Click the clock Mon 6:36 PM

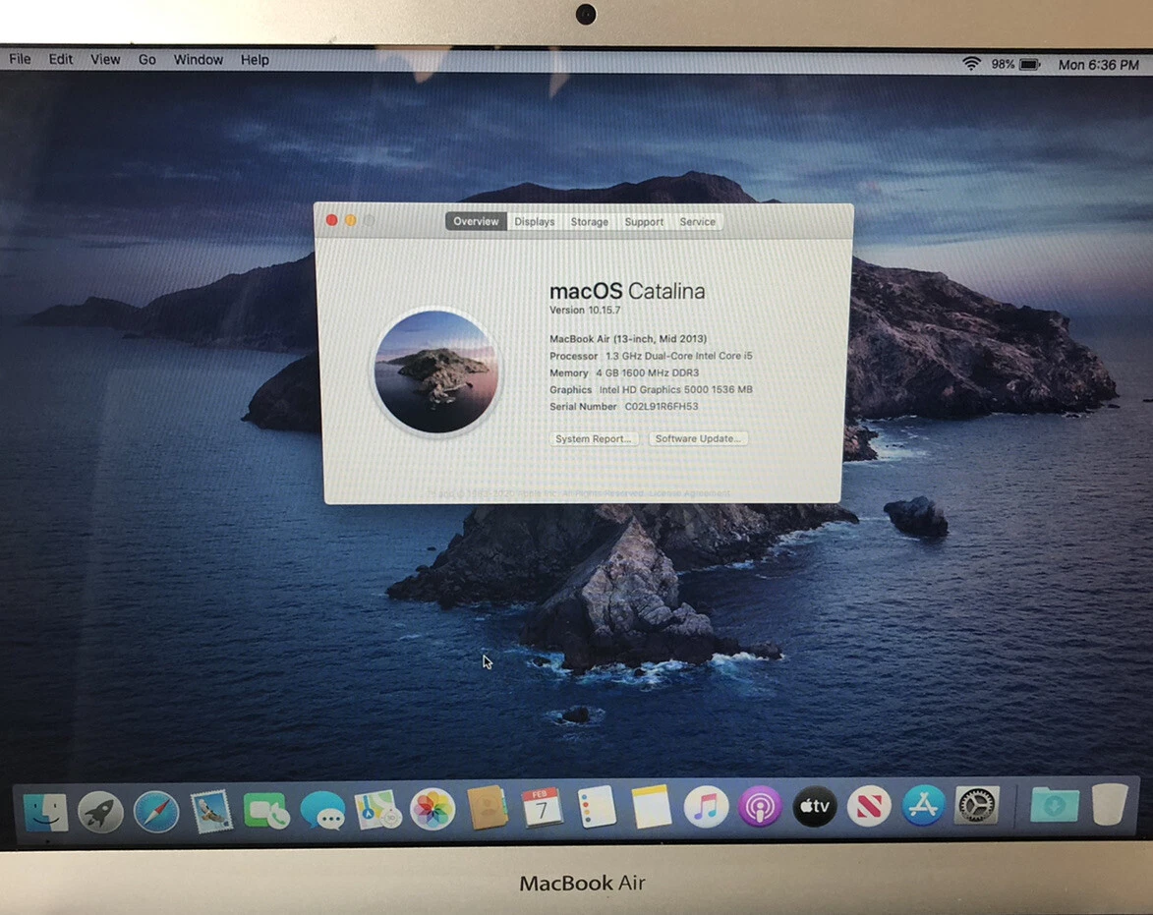click(1099, 65)
